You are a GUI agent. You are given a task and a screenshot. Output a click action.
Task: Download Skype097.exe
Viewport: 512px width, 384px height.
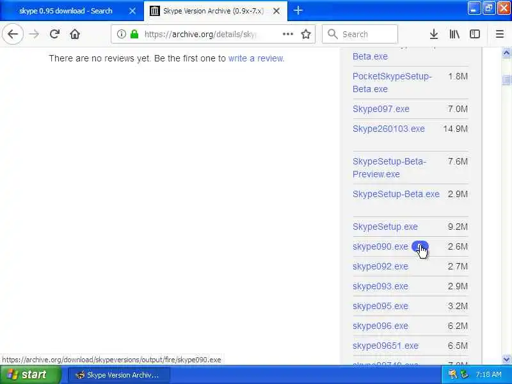[x=381, y=109]
